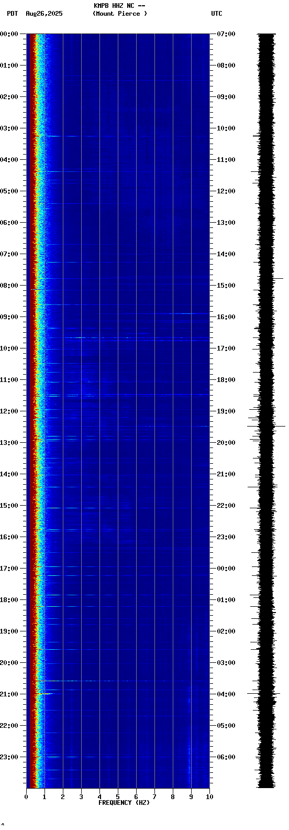This screenshot has width=289, height=830.
Task: Click the 3 Hz frequency tick label
Action: (81, 797)
